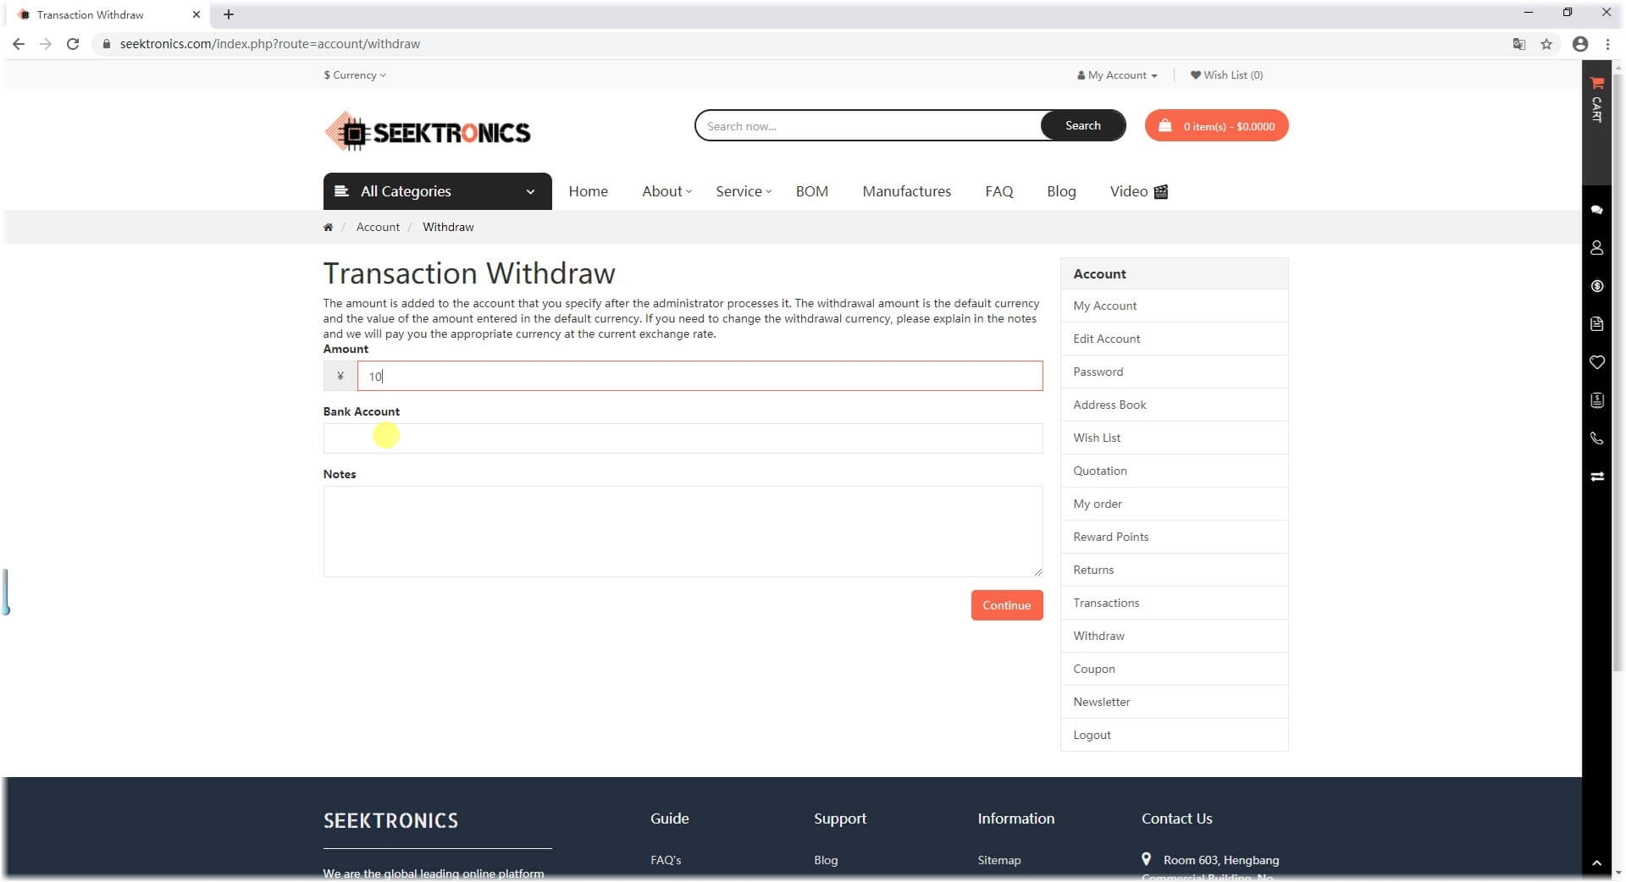Click the scroll-to-top arrow icon

1596,863
